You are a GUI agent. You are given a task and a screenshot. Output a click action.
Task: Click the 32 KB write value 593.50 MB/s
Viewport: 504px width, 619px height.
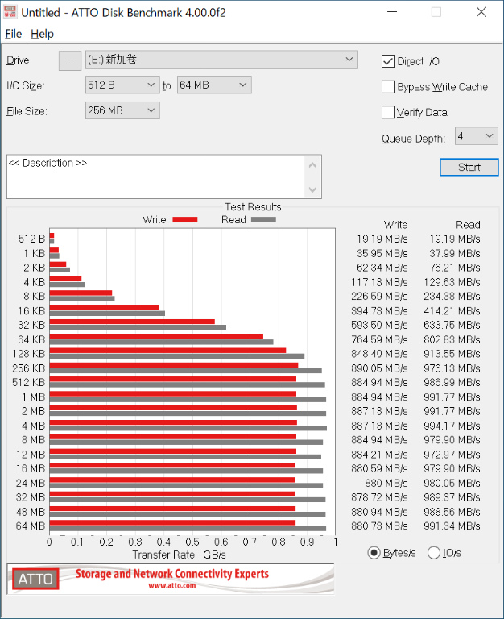pyautogui.click(x=379, y=325)
